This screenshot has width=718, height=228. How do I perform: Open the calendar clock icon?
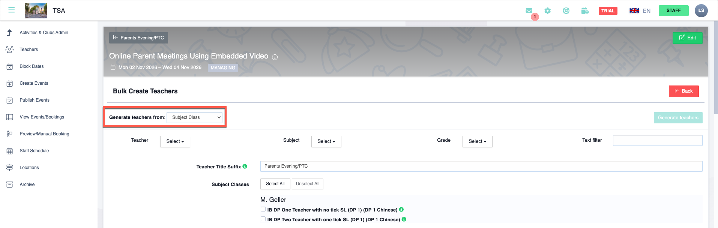point(585,11)
